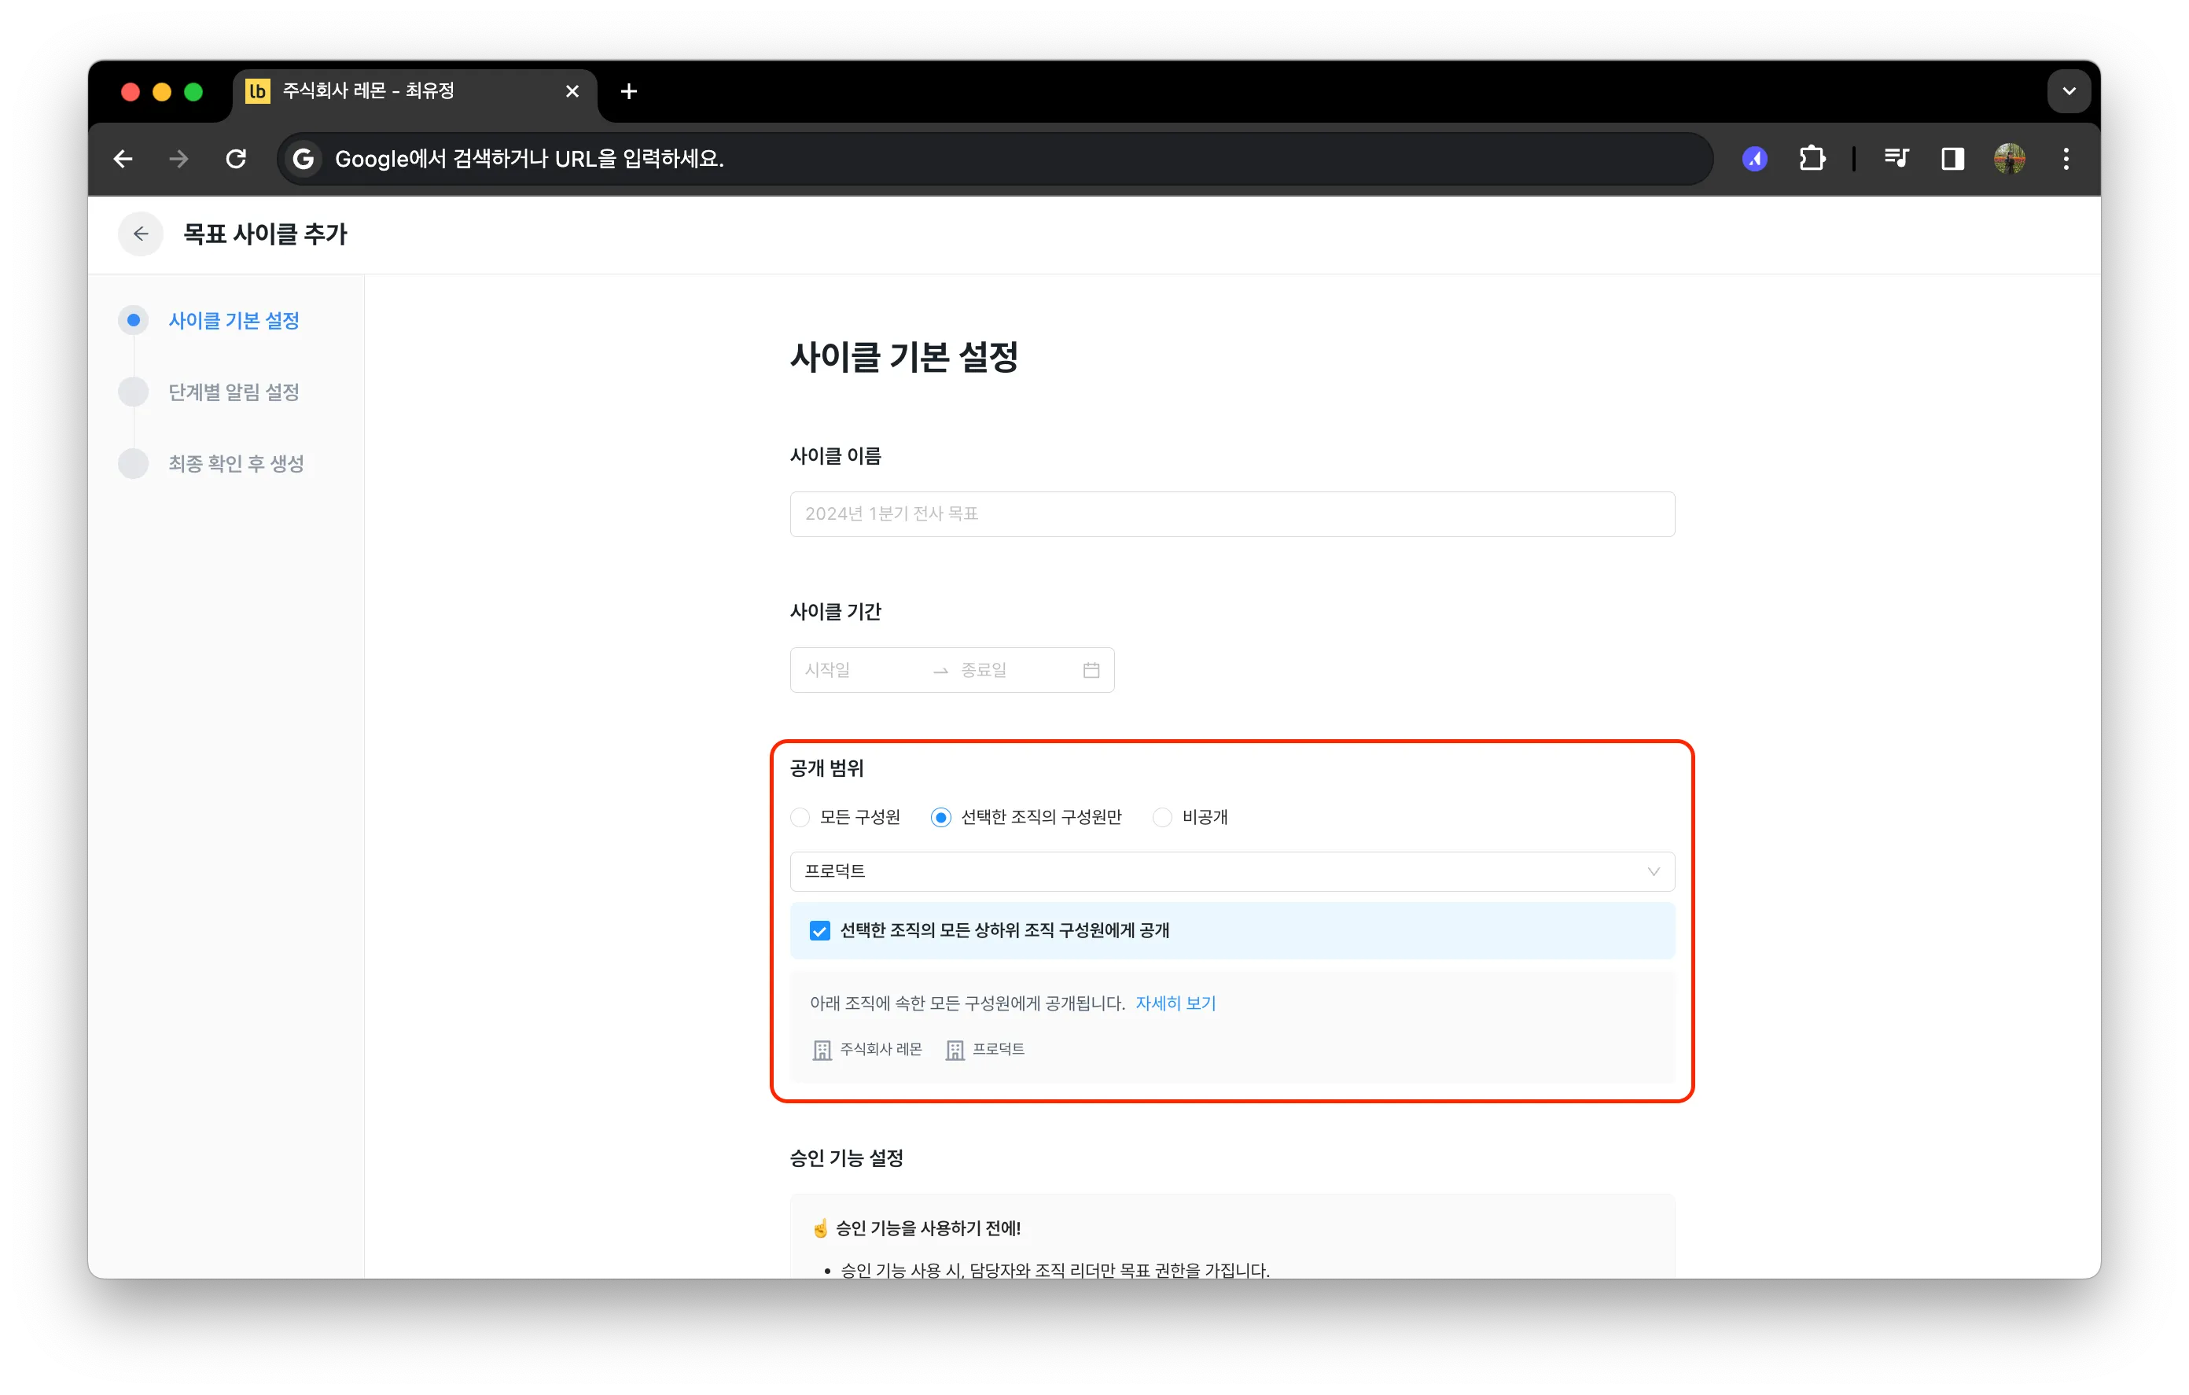Close the 주식회사 레몬 tab

(572, 91)
